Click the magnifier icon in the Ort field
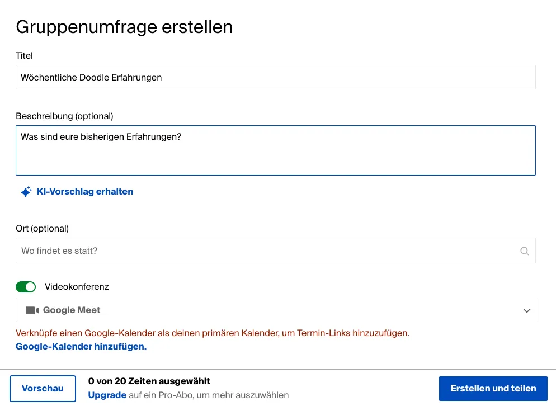556x406 pixels. [x=524, y=251]
